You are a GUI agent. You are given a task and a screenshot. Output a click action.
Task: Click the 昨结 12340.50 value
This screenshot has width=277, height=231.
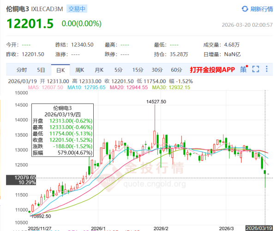[82, 45]
